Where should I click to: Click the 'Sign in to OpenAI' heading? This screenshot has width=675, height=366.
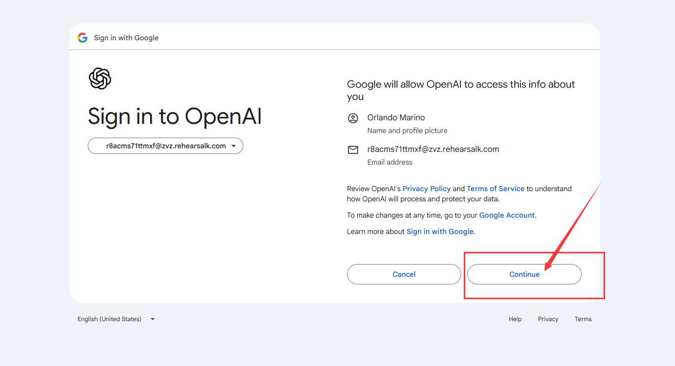click(x=174, y=117)
